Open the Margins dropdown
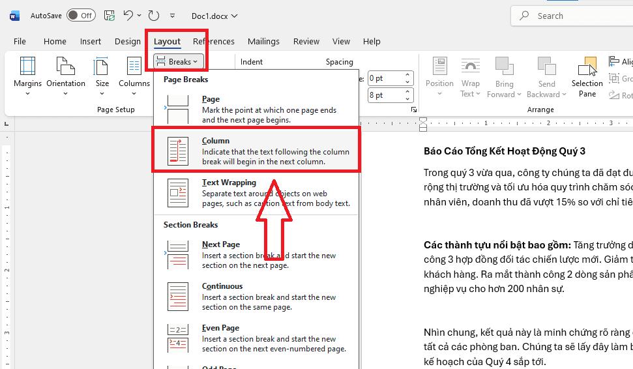The height and width of the screenshot is (369, 633). [27, 77]
